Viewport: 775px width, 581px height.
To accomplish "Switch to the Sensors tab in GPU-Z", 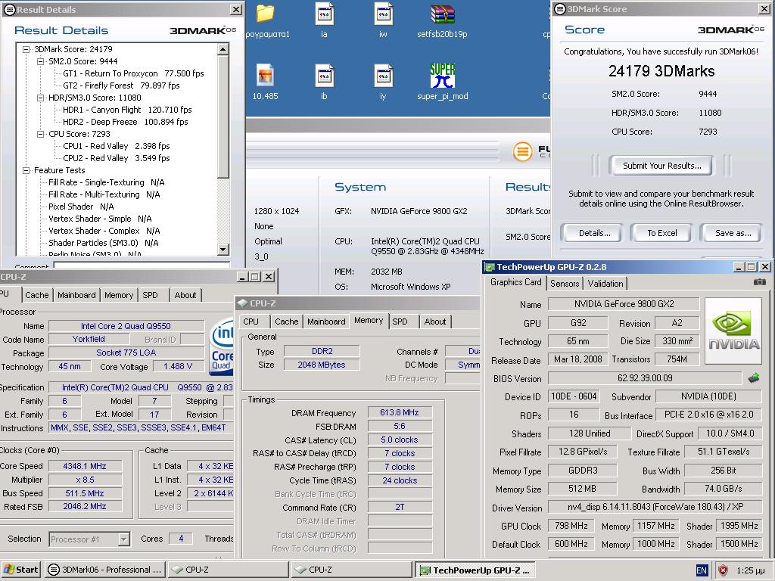I will pyautogui.click(x=565, y=284).
